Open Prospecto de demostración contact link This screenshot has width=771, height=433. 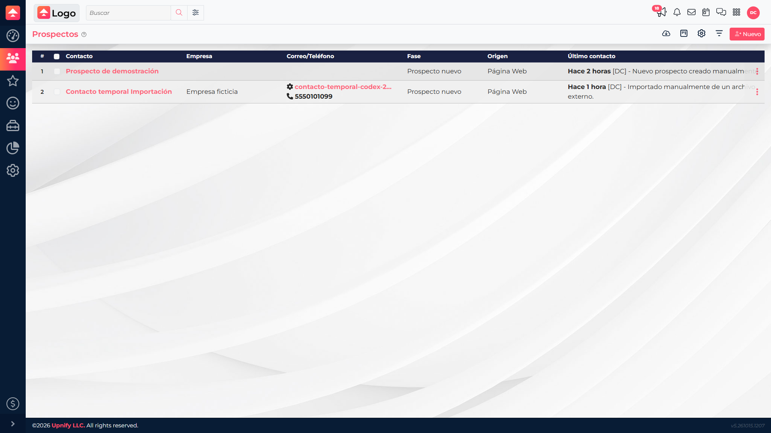coord(112,71)
